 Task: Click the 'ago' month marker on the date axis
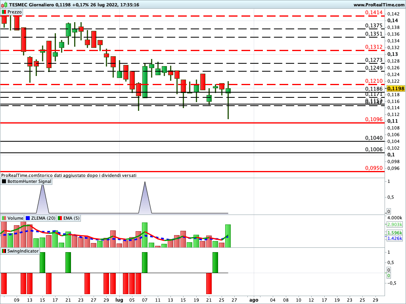point(253,300)
